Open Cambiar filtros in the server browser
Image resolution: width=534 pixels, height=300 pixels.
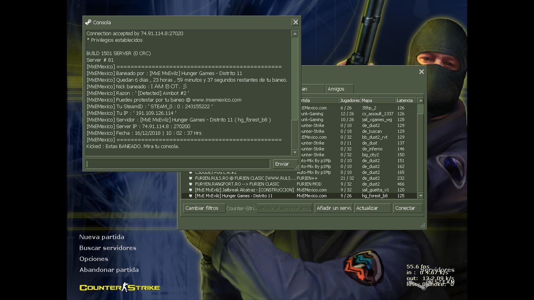204,208
